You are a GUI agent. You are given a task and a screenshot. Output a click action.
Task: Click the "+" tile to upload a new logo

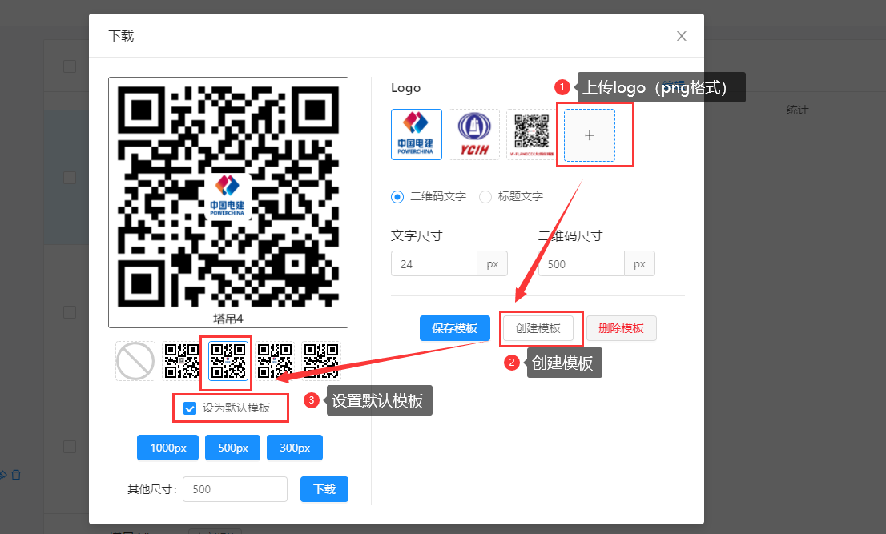pos(590,135)
